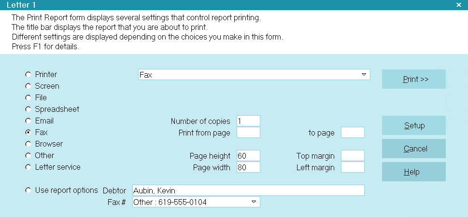Screen dimensions: 468x217
Task: Open the Setup button
Action: click(413, 125)
